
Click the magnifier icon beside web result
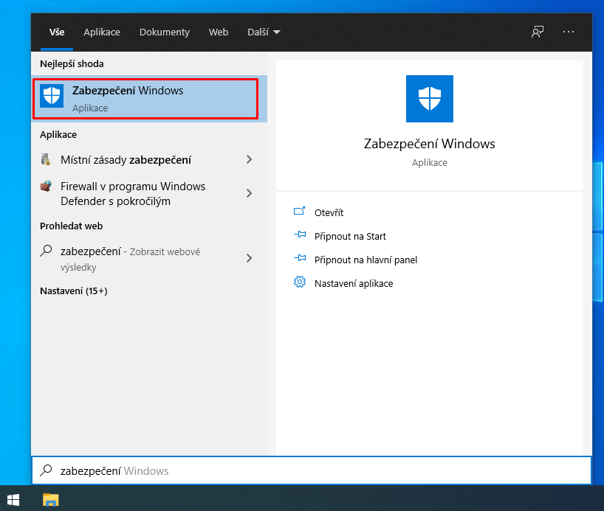[x=46, y=251]
